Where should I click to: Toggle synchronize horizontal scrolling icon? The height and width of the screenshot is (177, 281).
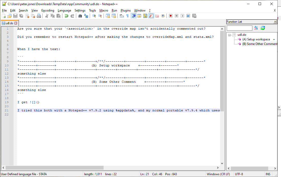114,16
